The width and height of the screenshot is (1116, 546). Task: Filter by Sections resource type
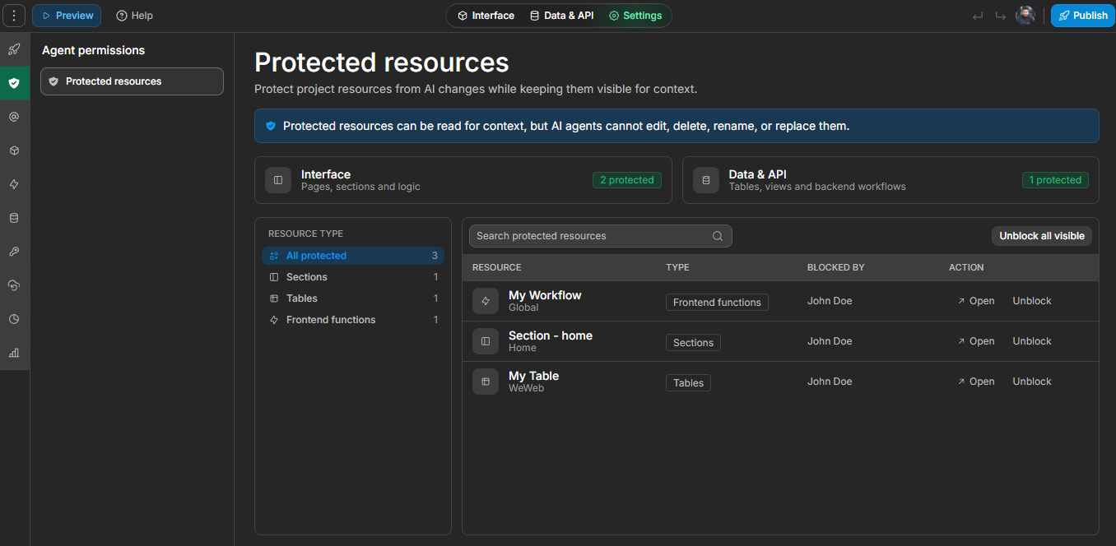click(353, 277)
